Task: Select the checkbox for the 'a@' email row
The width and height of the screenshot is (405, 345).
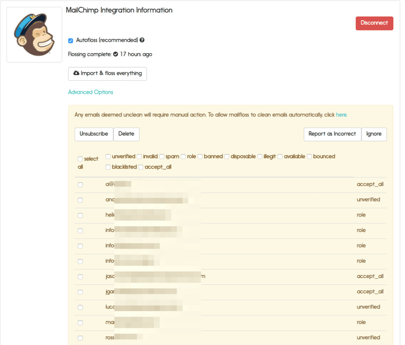Action: tap(80, 185)
